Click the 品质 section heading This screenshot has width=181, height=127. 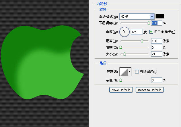click(x=103, y=63)
